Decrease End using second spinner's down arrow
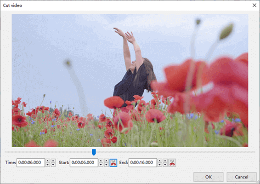Screen dimensions: 260x184 click(165, 165)
